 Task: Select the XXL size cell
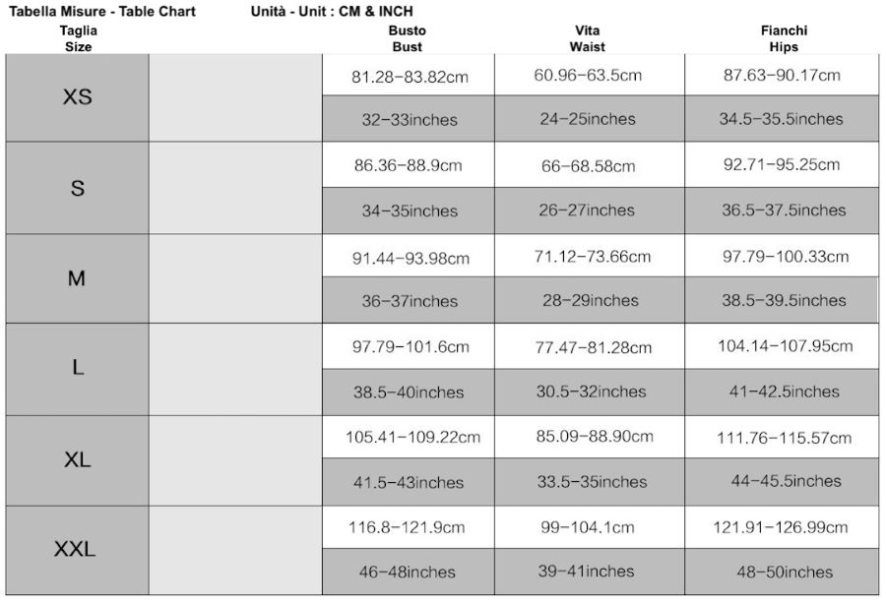(78, 550)
